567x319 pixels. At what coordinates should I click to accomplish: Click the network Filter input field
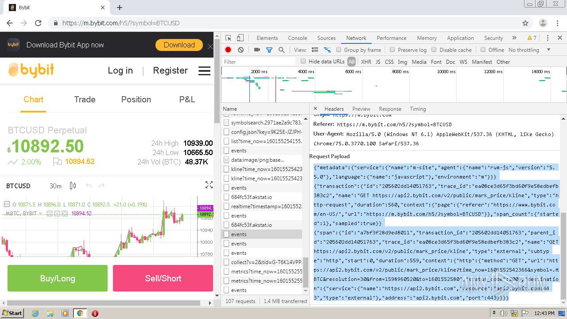pos(259,62)
